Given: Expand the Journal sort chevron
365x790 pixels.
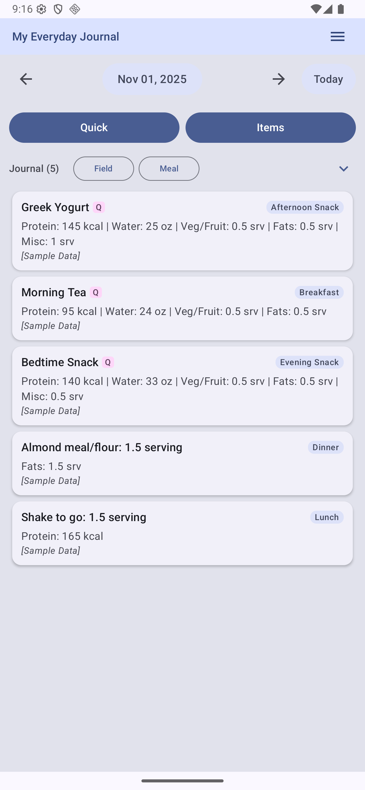Looking at the screenshot, I should [x=343, y=169].
